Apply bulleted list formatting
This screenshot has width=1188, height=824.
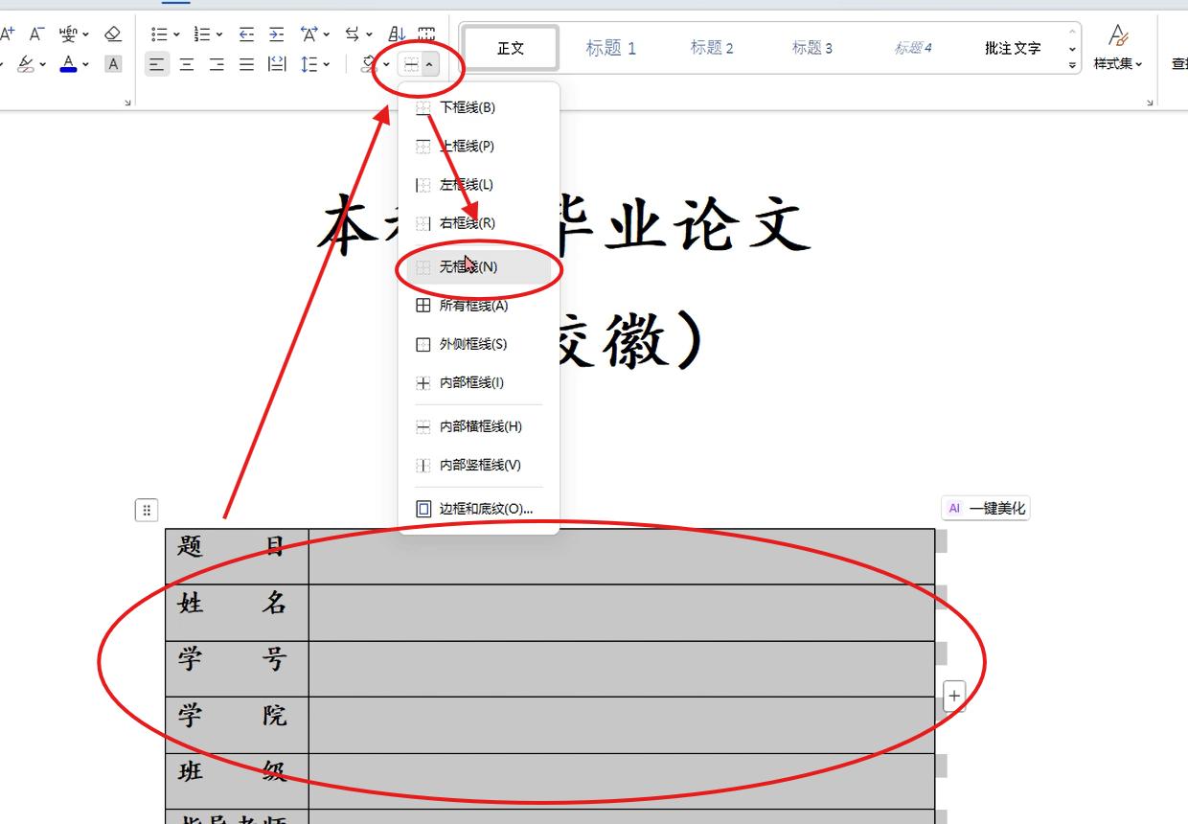pyautogui.click(x=159, y=34)
